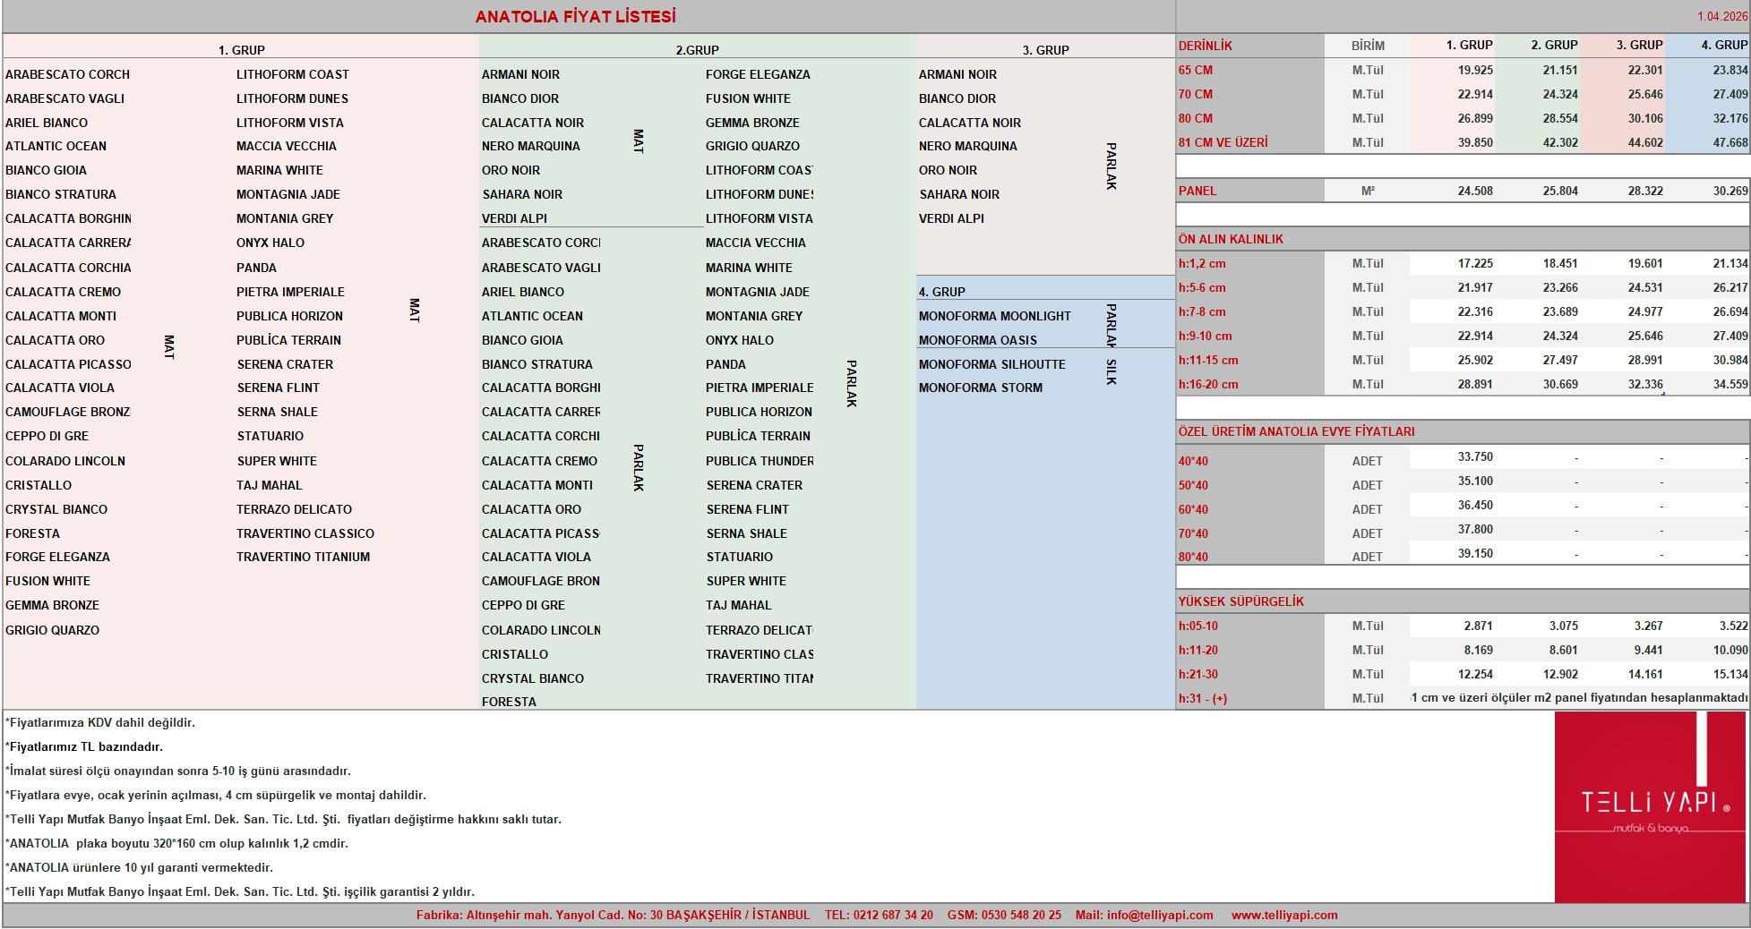Select the h:11-15 cm row label

(x=1208, y=361)
